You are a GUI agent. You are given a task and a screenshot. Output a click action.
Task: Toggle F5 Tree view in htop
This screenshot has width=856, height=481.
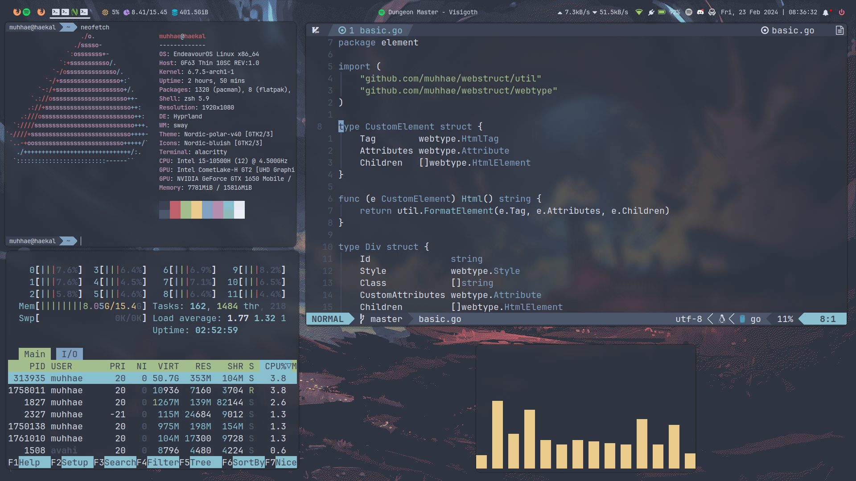[x=200, y=462]
